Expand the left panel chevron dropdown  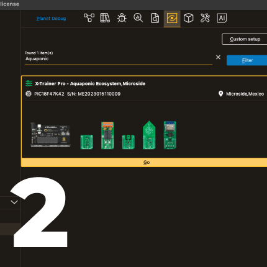click(14, 202)
